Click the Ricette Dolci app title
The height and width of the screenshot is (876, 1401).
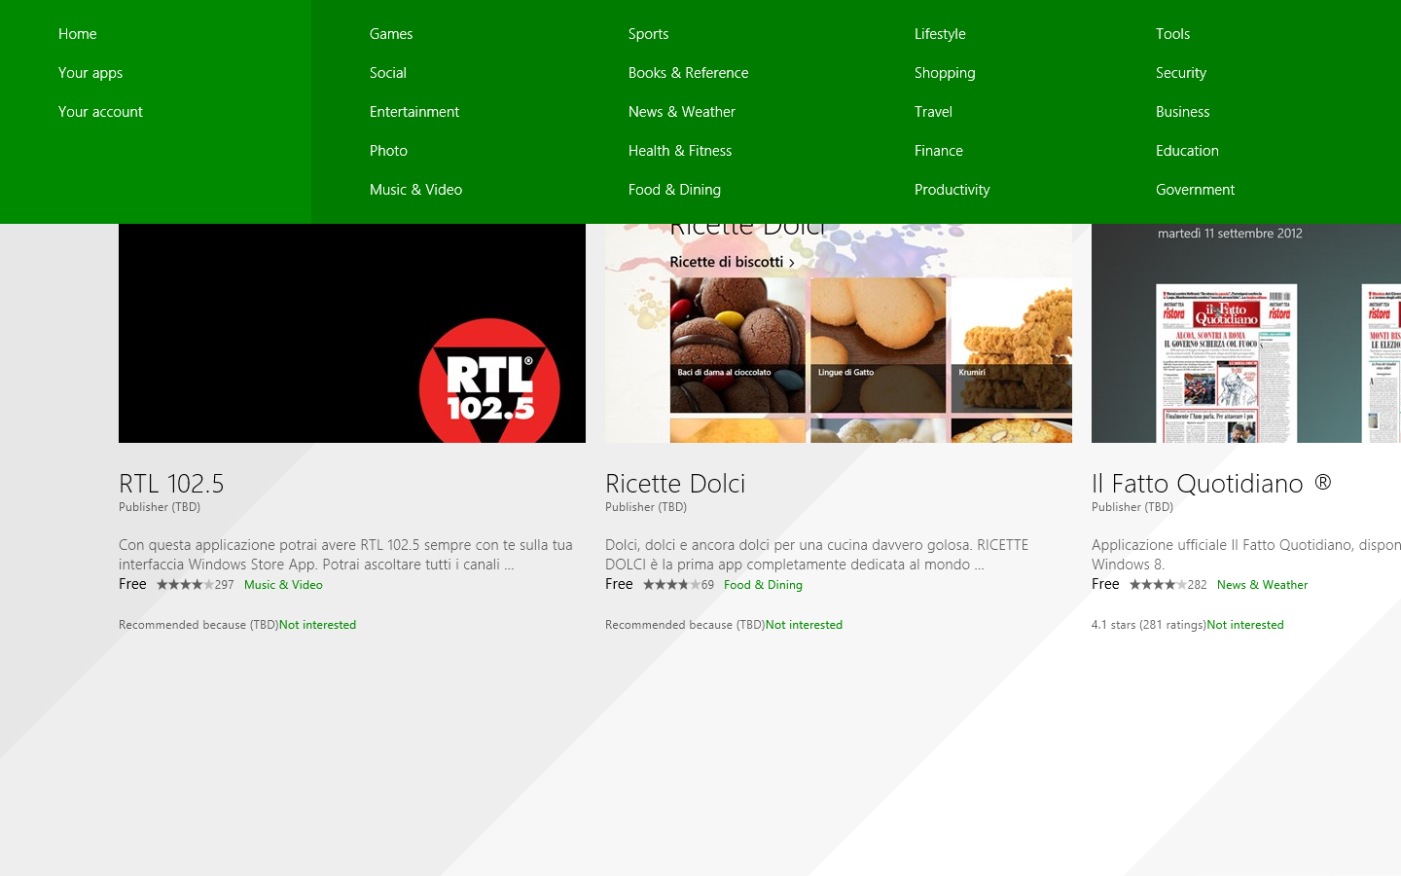tap(675, 484)
